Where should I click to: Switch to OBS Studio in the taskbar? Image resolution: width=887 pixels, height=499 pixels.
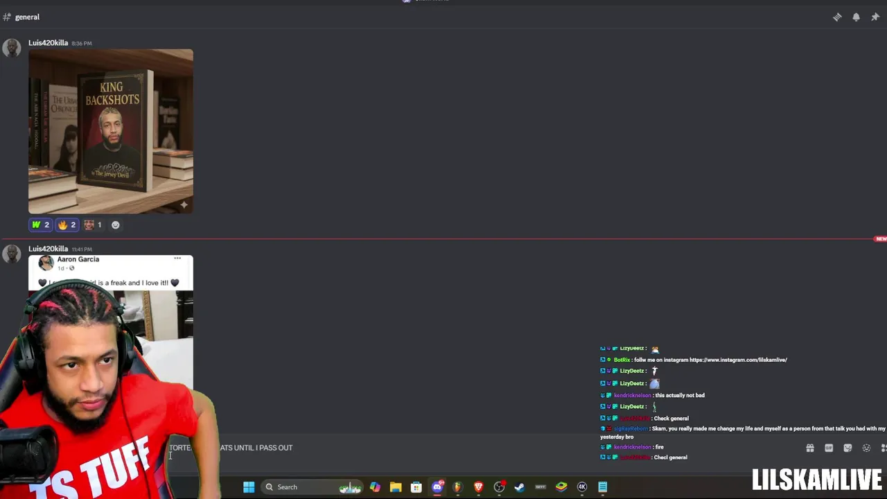[x=499, y=487]
